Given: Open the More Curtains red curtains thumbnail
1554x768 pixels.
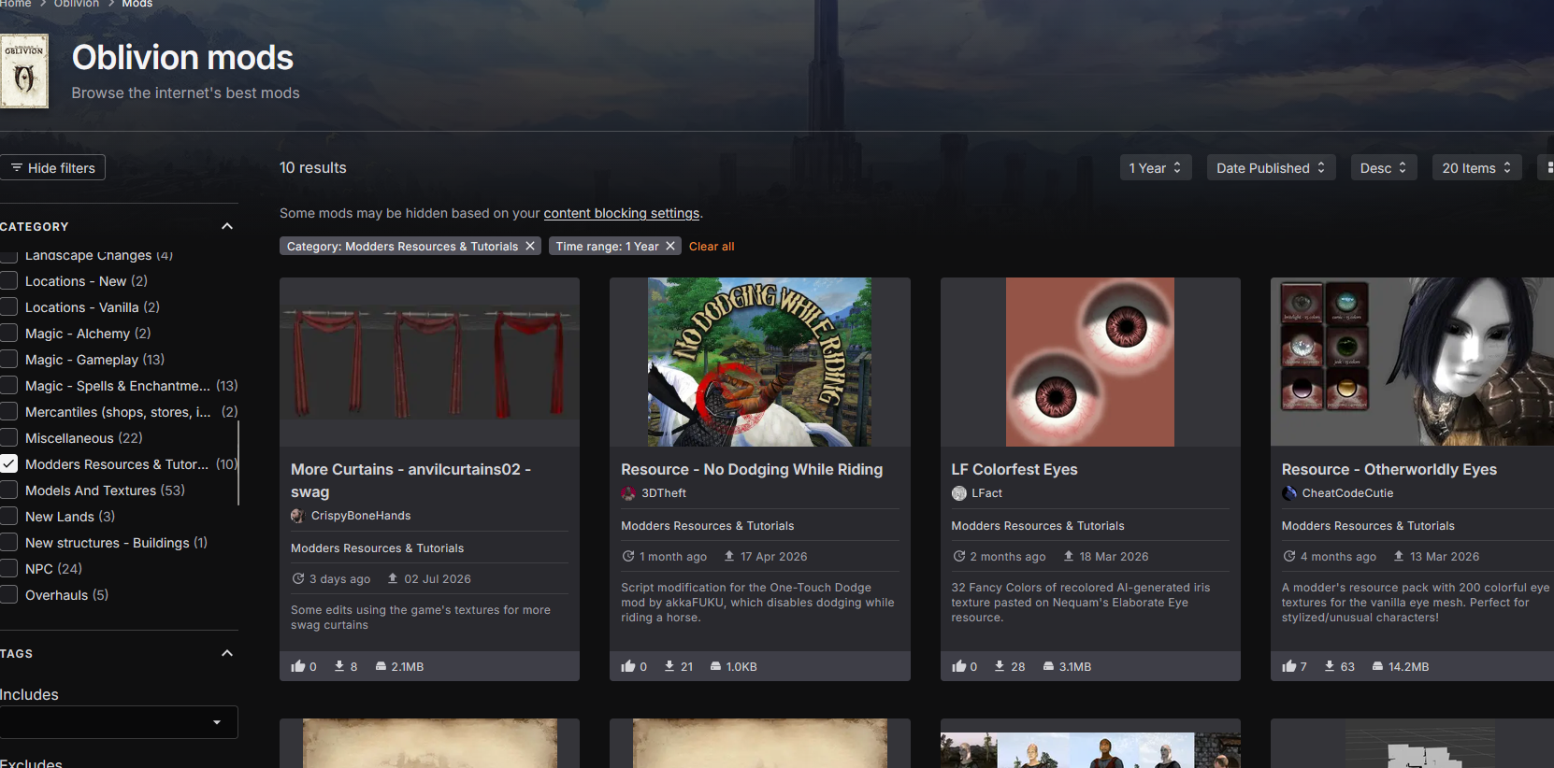Looking at the screenshot, I should (429, 362).
